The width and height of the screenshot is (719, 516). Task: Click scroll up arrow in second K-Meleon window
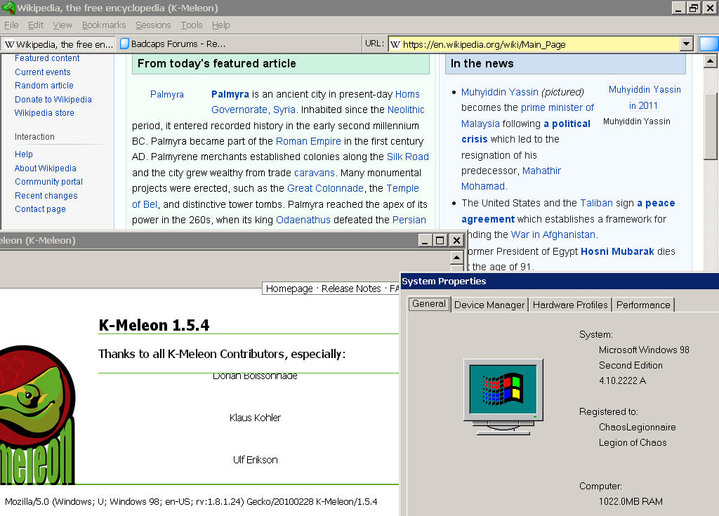pos(456,258)
